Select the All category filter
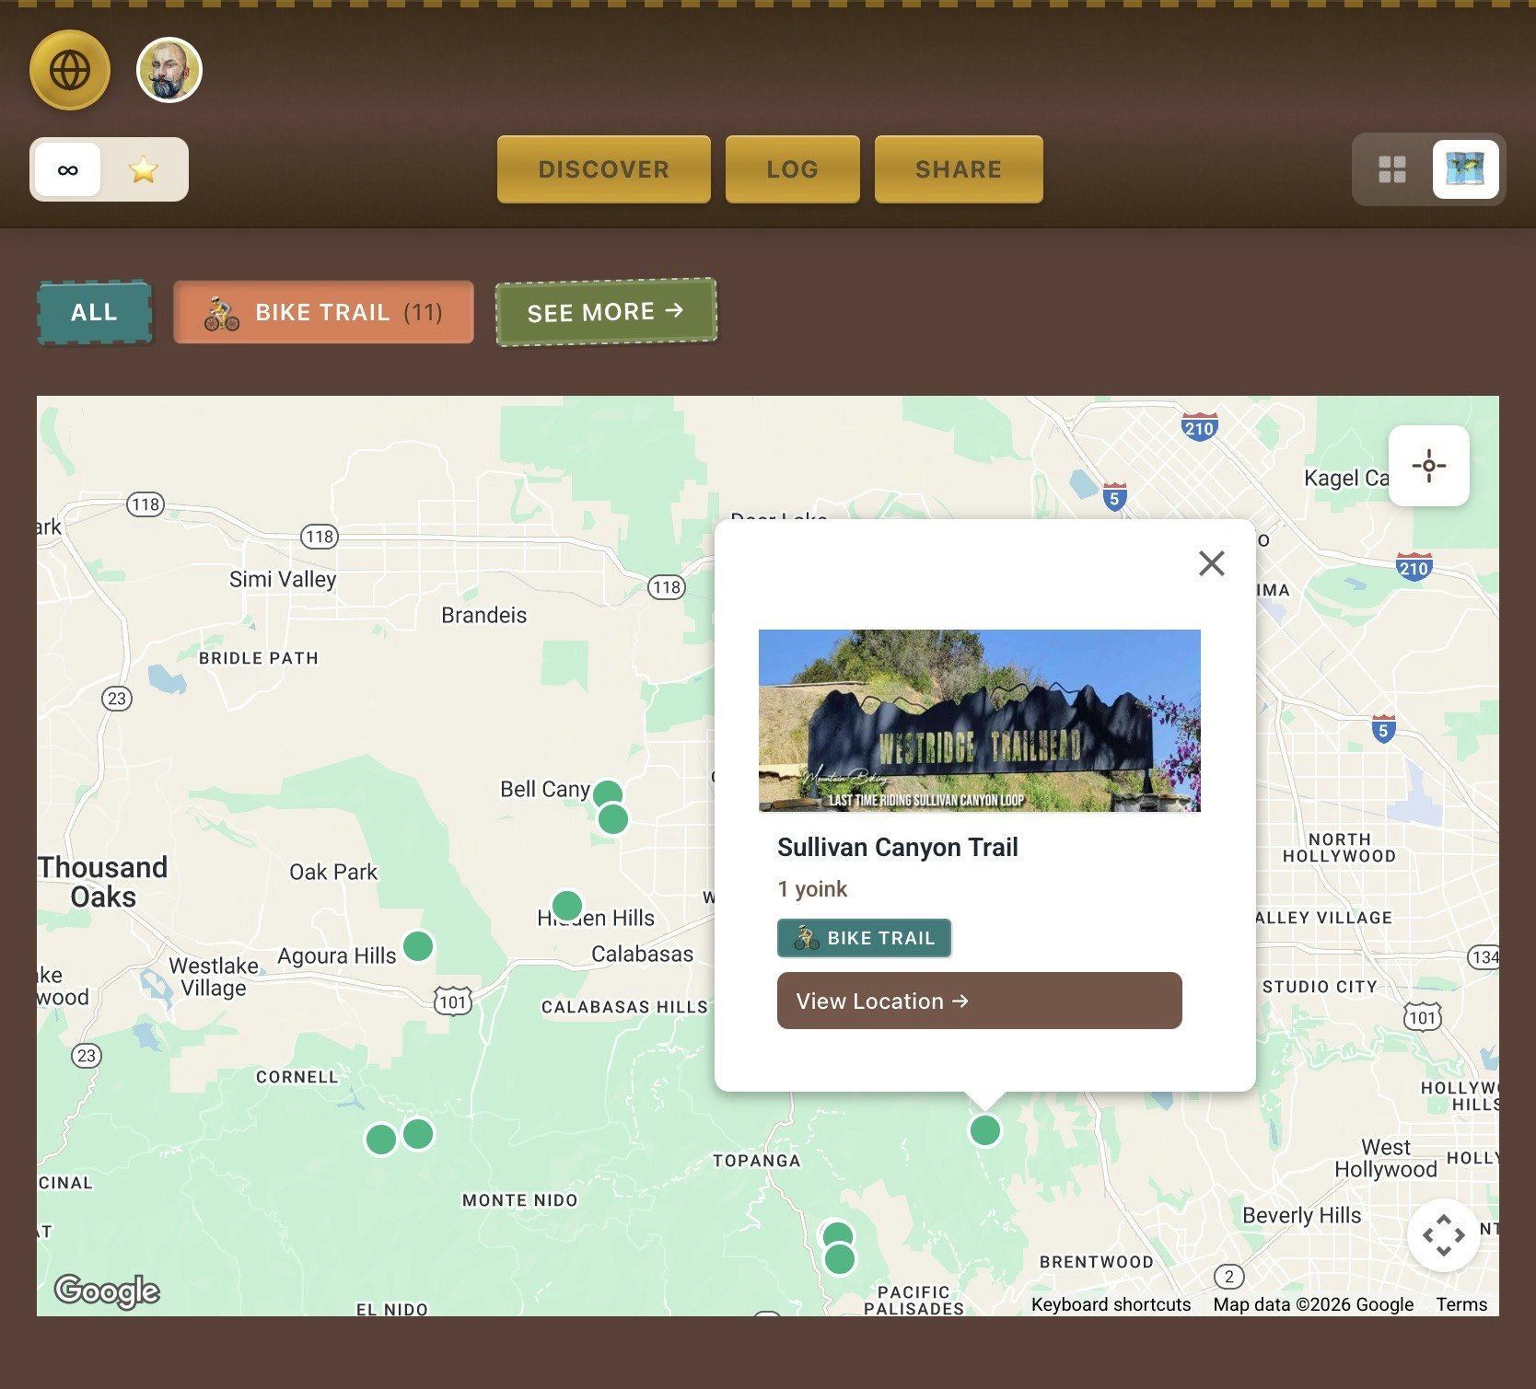The height and width of the screenshot is (1389, 1536). point(94,312)
